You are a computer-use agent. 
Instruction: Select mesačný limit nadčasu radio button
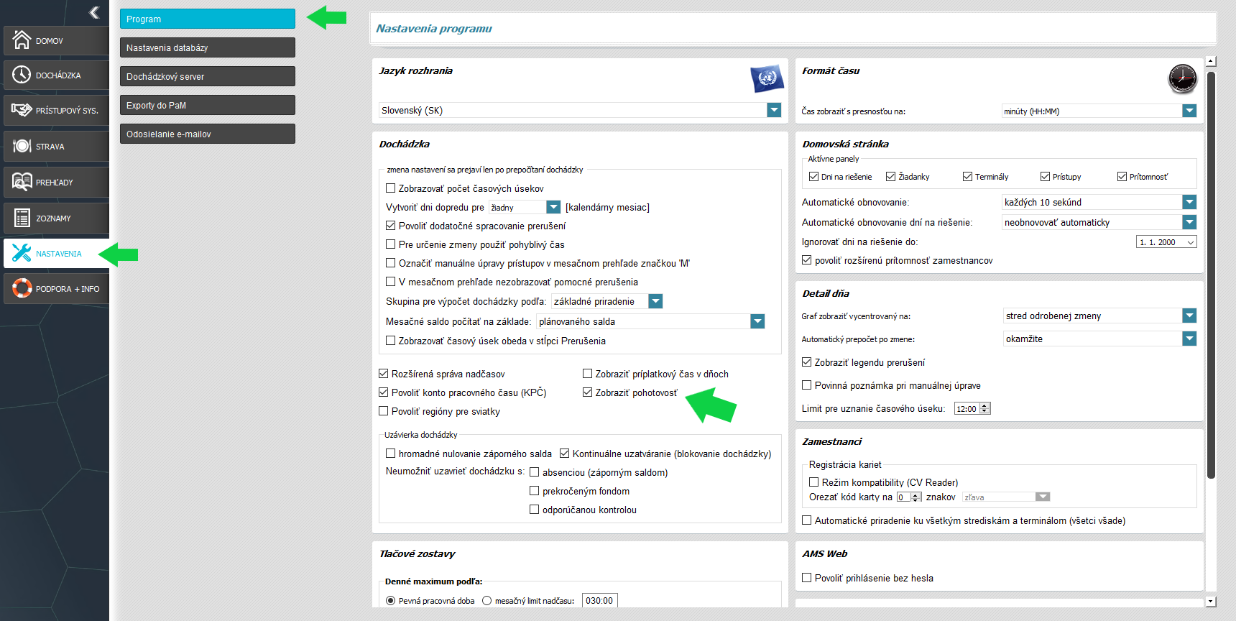tap(487, 601)
